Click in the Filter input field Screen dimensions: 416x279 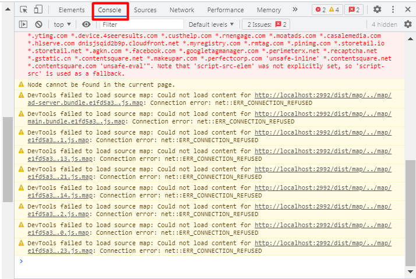(141, 24)
